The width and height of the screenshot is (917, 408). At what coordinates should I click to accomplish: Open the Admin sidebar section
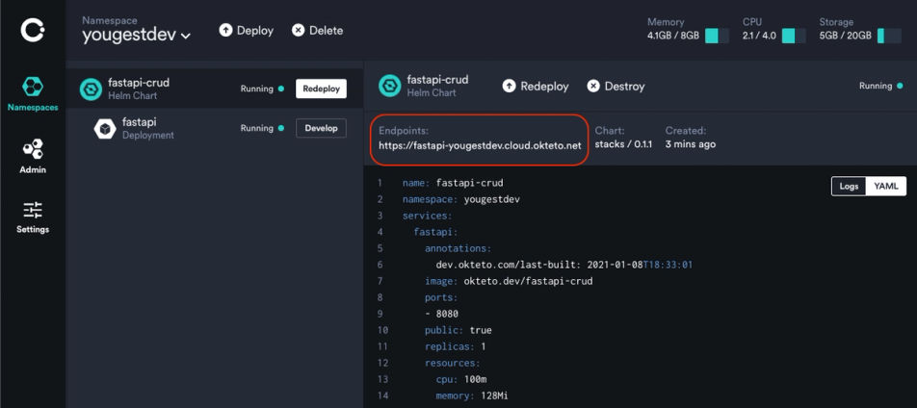point(33,156)
